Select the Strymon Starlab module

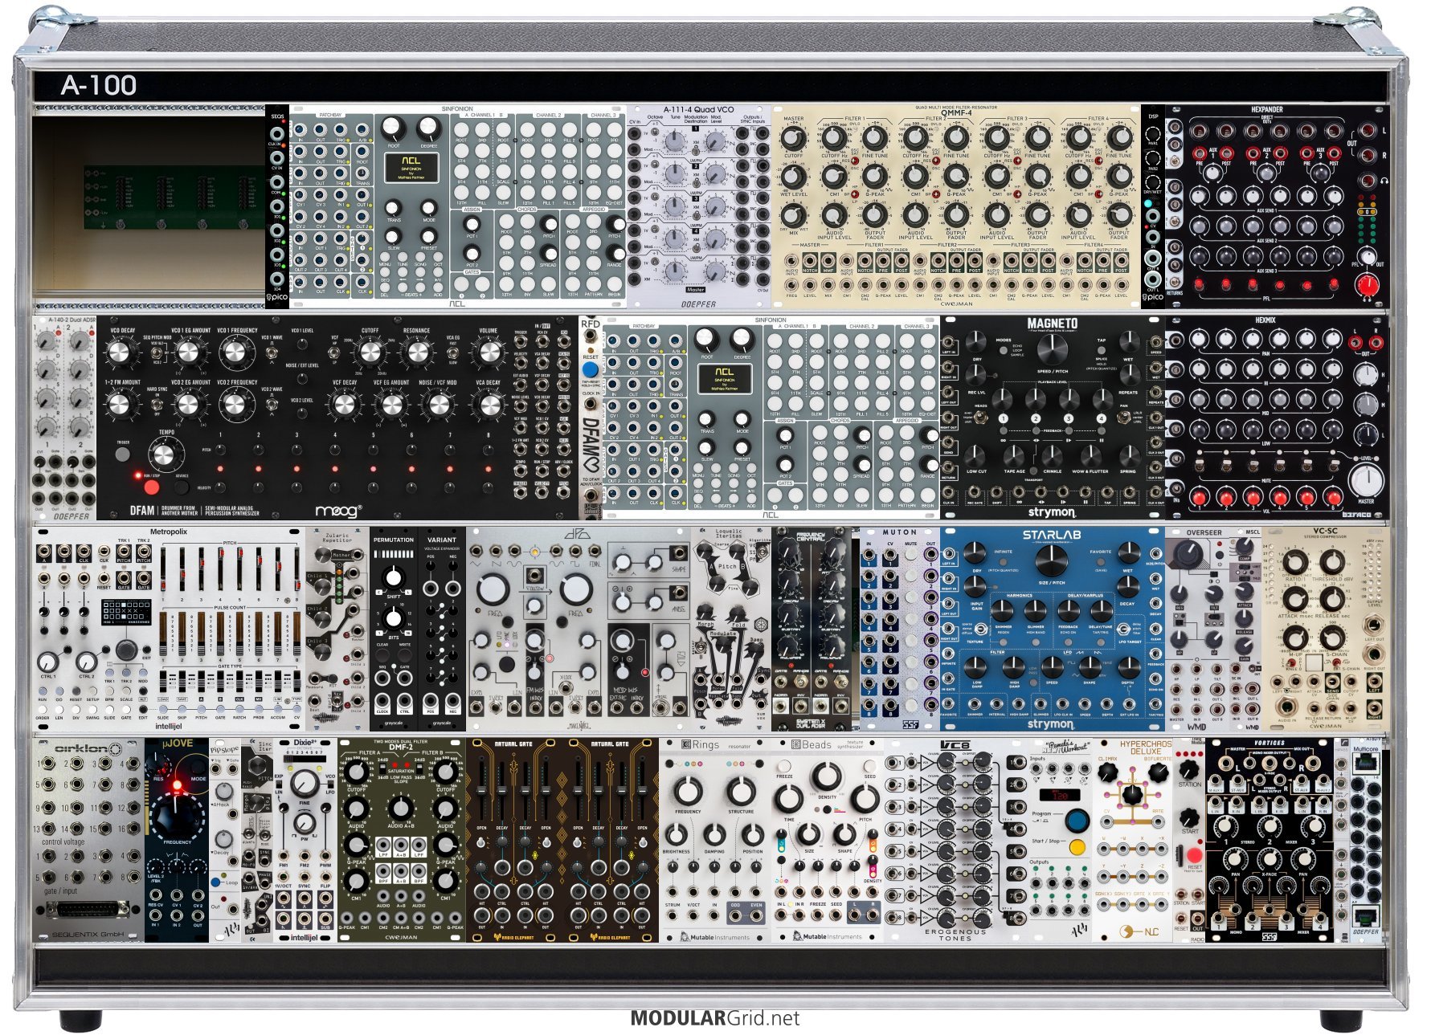click(1053, 629)
